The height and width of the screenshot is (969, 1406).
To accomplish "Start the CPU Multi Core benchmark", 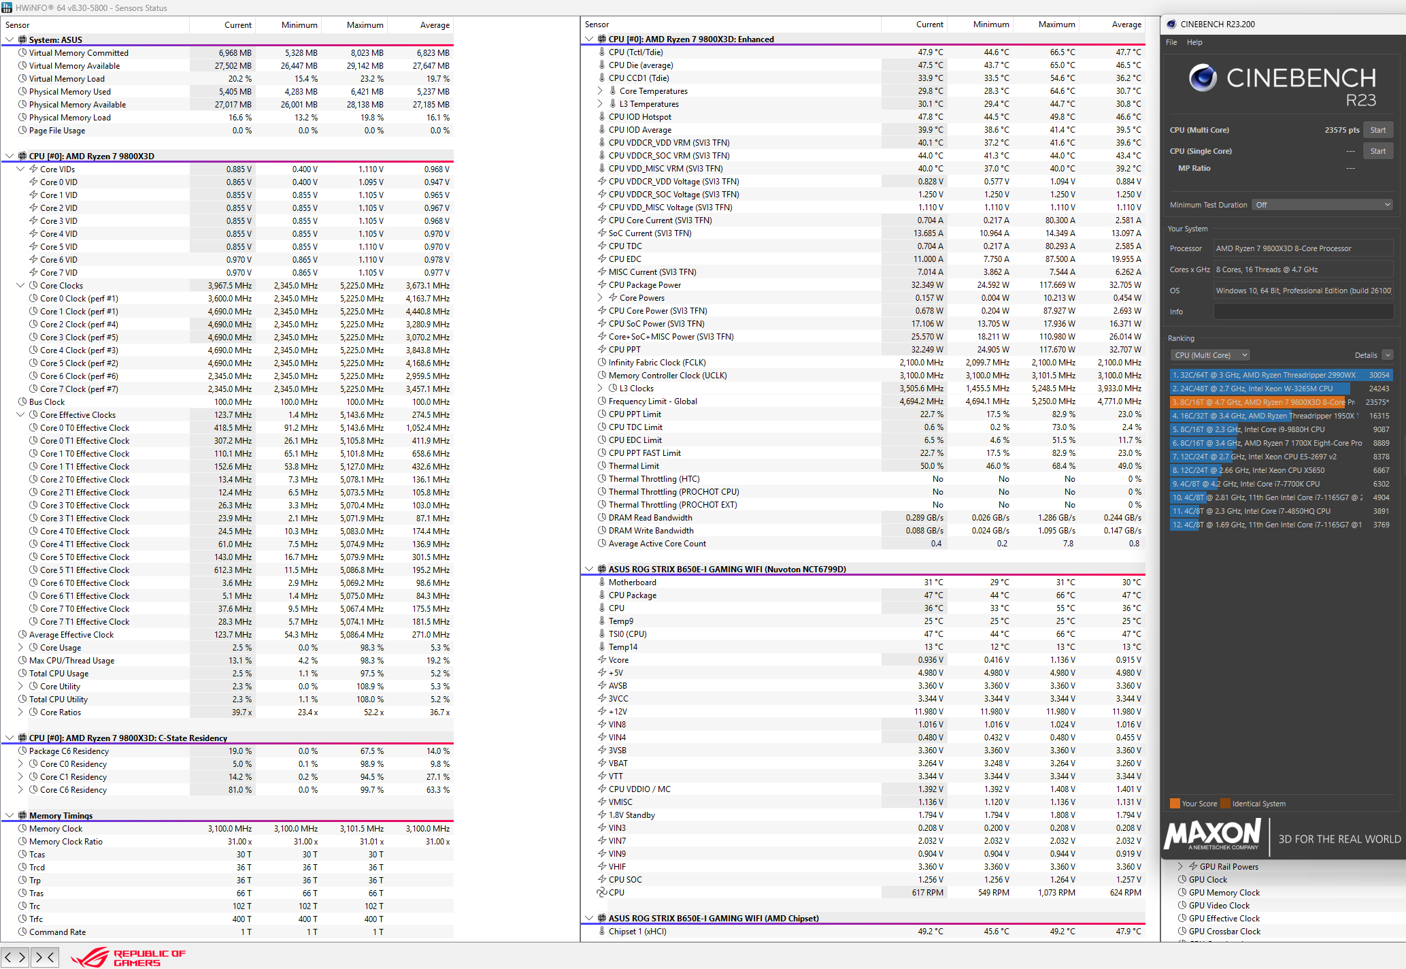I will click(x=1378, y=130).
